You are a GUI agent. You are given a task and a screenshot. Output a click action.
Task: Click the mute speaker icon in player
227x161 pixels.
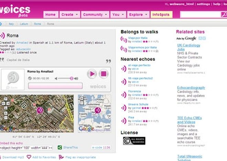[x=56, y=78]
